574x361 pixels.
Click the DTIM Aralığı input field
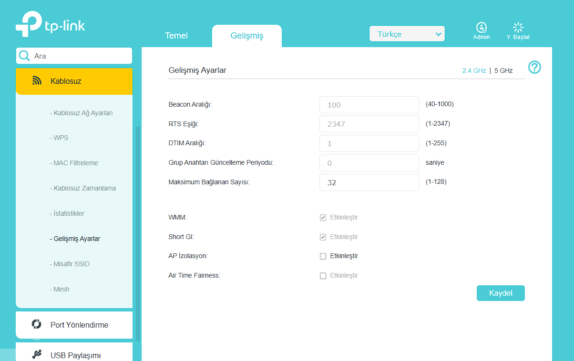(x=369, y=143)
